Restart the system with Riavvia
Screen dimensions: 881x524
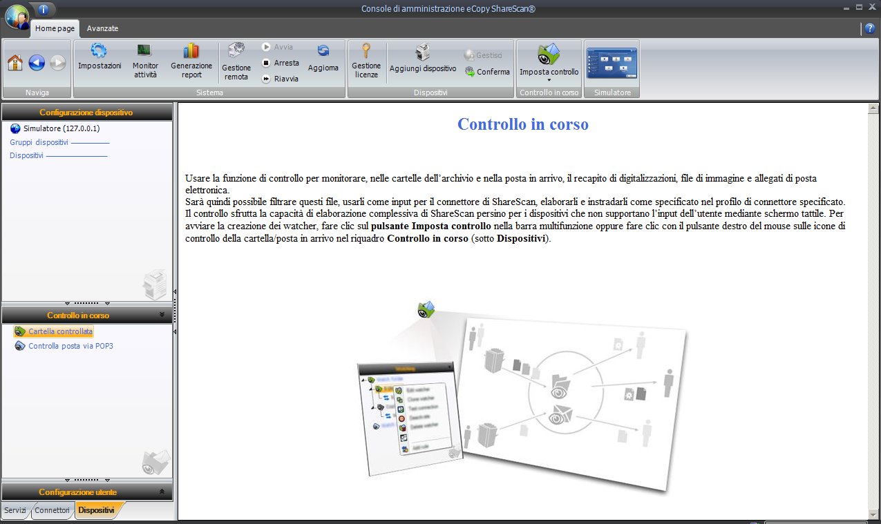(x=280, y=79)
